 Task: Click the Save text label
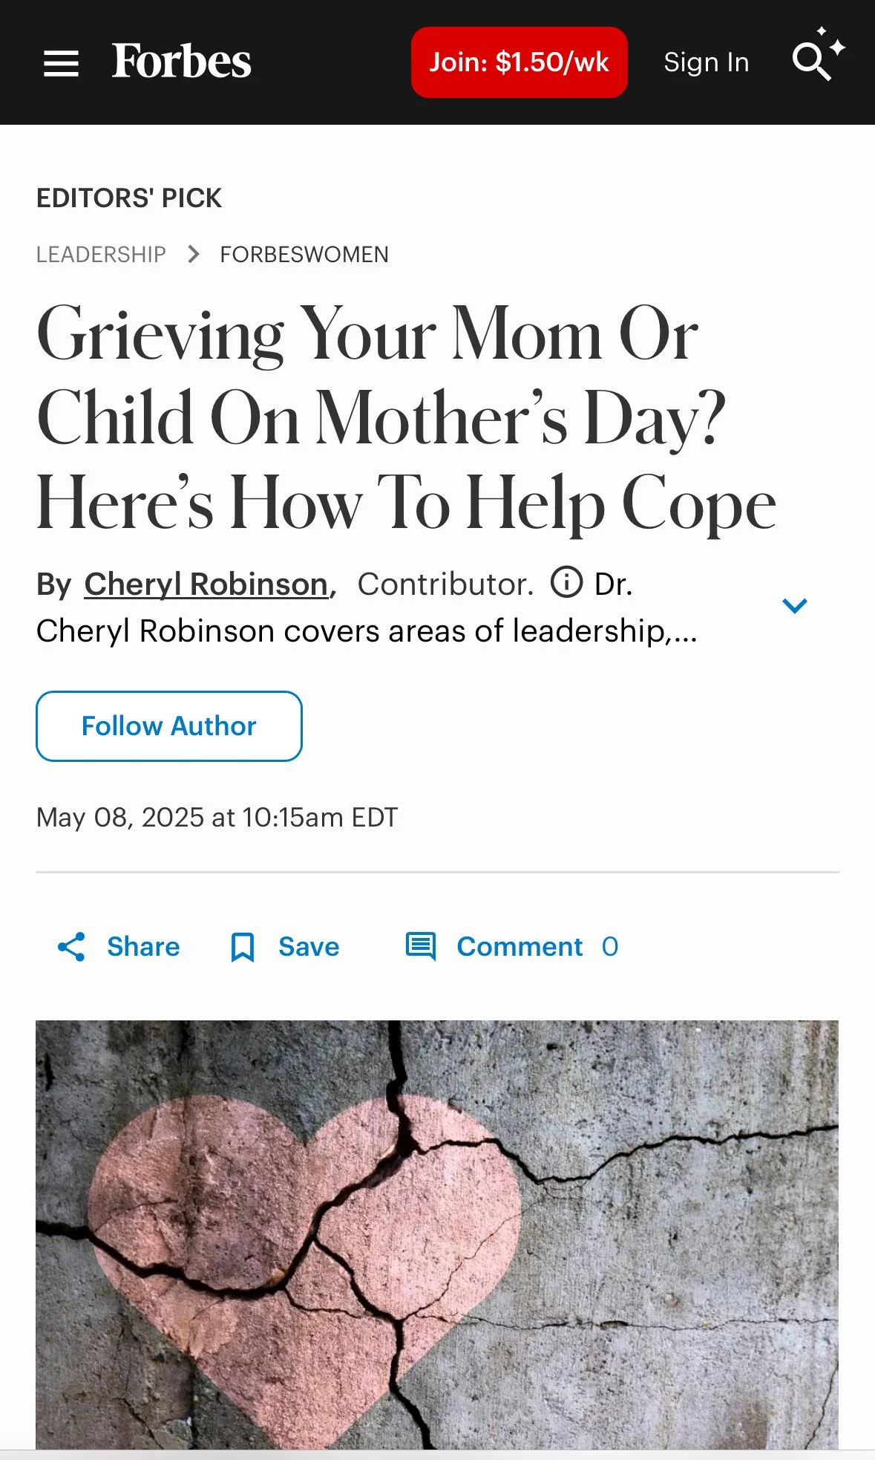point(309,947)
